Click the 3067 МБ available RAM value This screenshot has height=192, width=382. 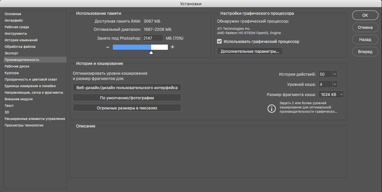[x=152, y=21]
